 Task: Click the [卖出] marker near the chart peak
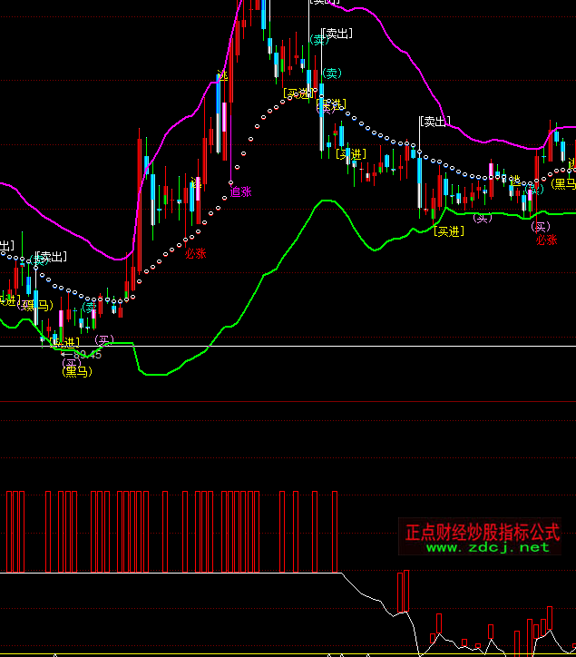point(337,34)
